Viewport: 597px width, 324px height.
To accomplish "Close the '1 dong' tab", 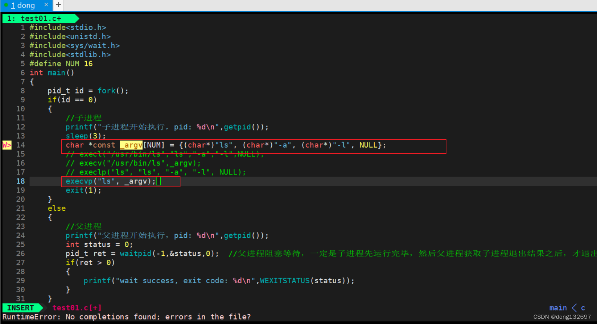I will pyautogui.click(x=46, y=5).
